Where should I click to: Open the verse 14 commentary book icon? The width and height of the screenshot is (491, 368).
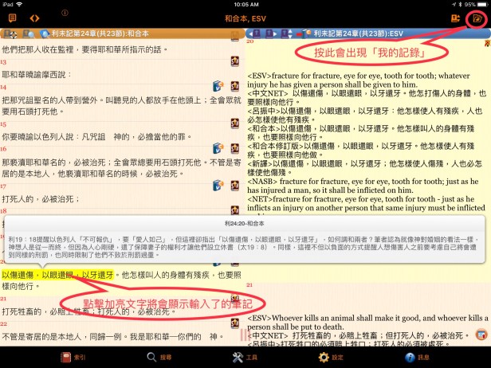pyautogui.click(x=217, y=86)
